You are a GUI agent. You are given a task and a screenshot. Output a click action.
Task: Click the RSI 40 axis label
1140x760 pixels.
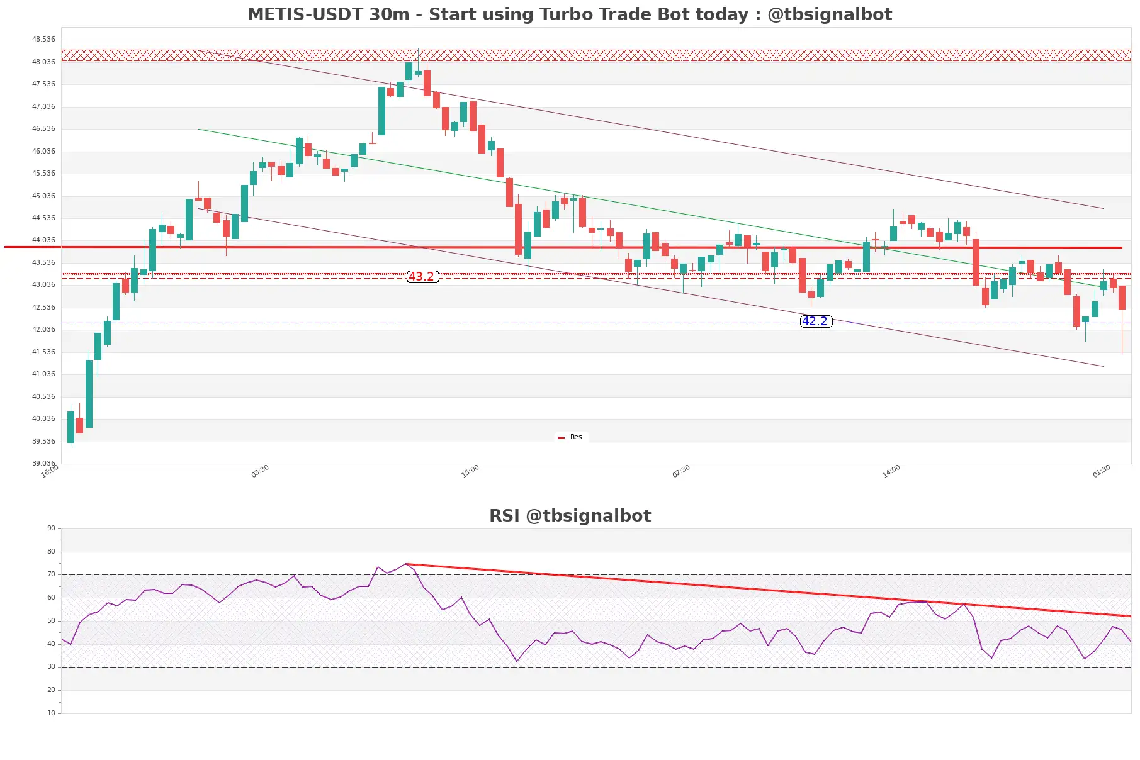[51, 644]
